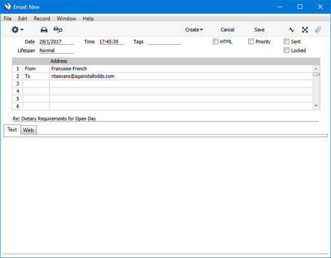Click the printer icon

(x=44, y=30)
